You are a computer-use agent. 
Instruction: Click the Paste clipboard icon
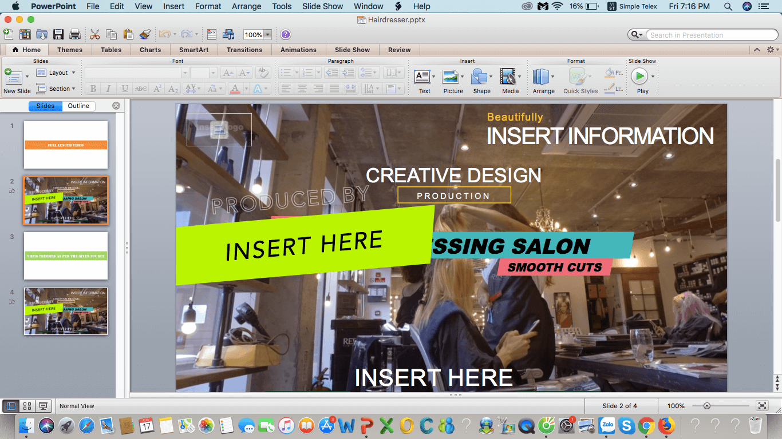pos(128,34)
